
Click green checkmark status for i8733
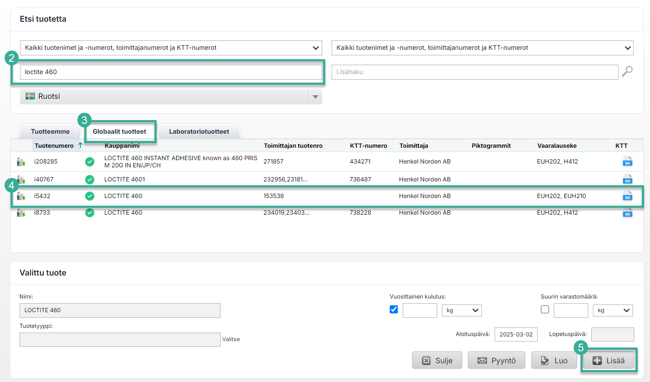pos(89,213)
